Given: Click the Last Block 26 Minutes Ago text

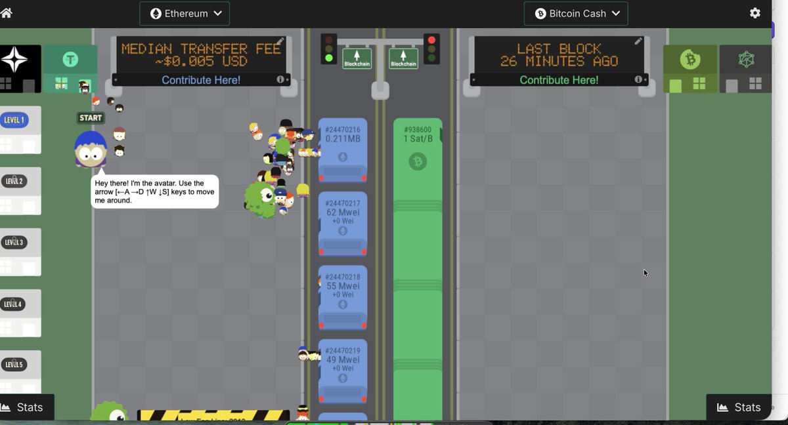Looking at the screenshot, I should coord(559,54).
